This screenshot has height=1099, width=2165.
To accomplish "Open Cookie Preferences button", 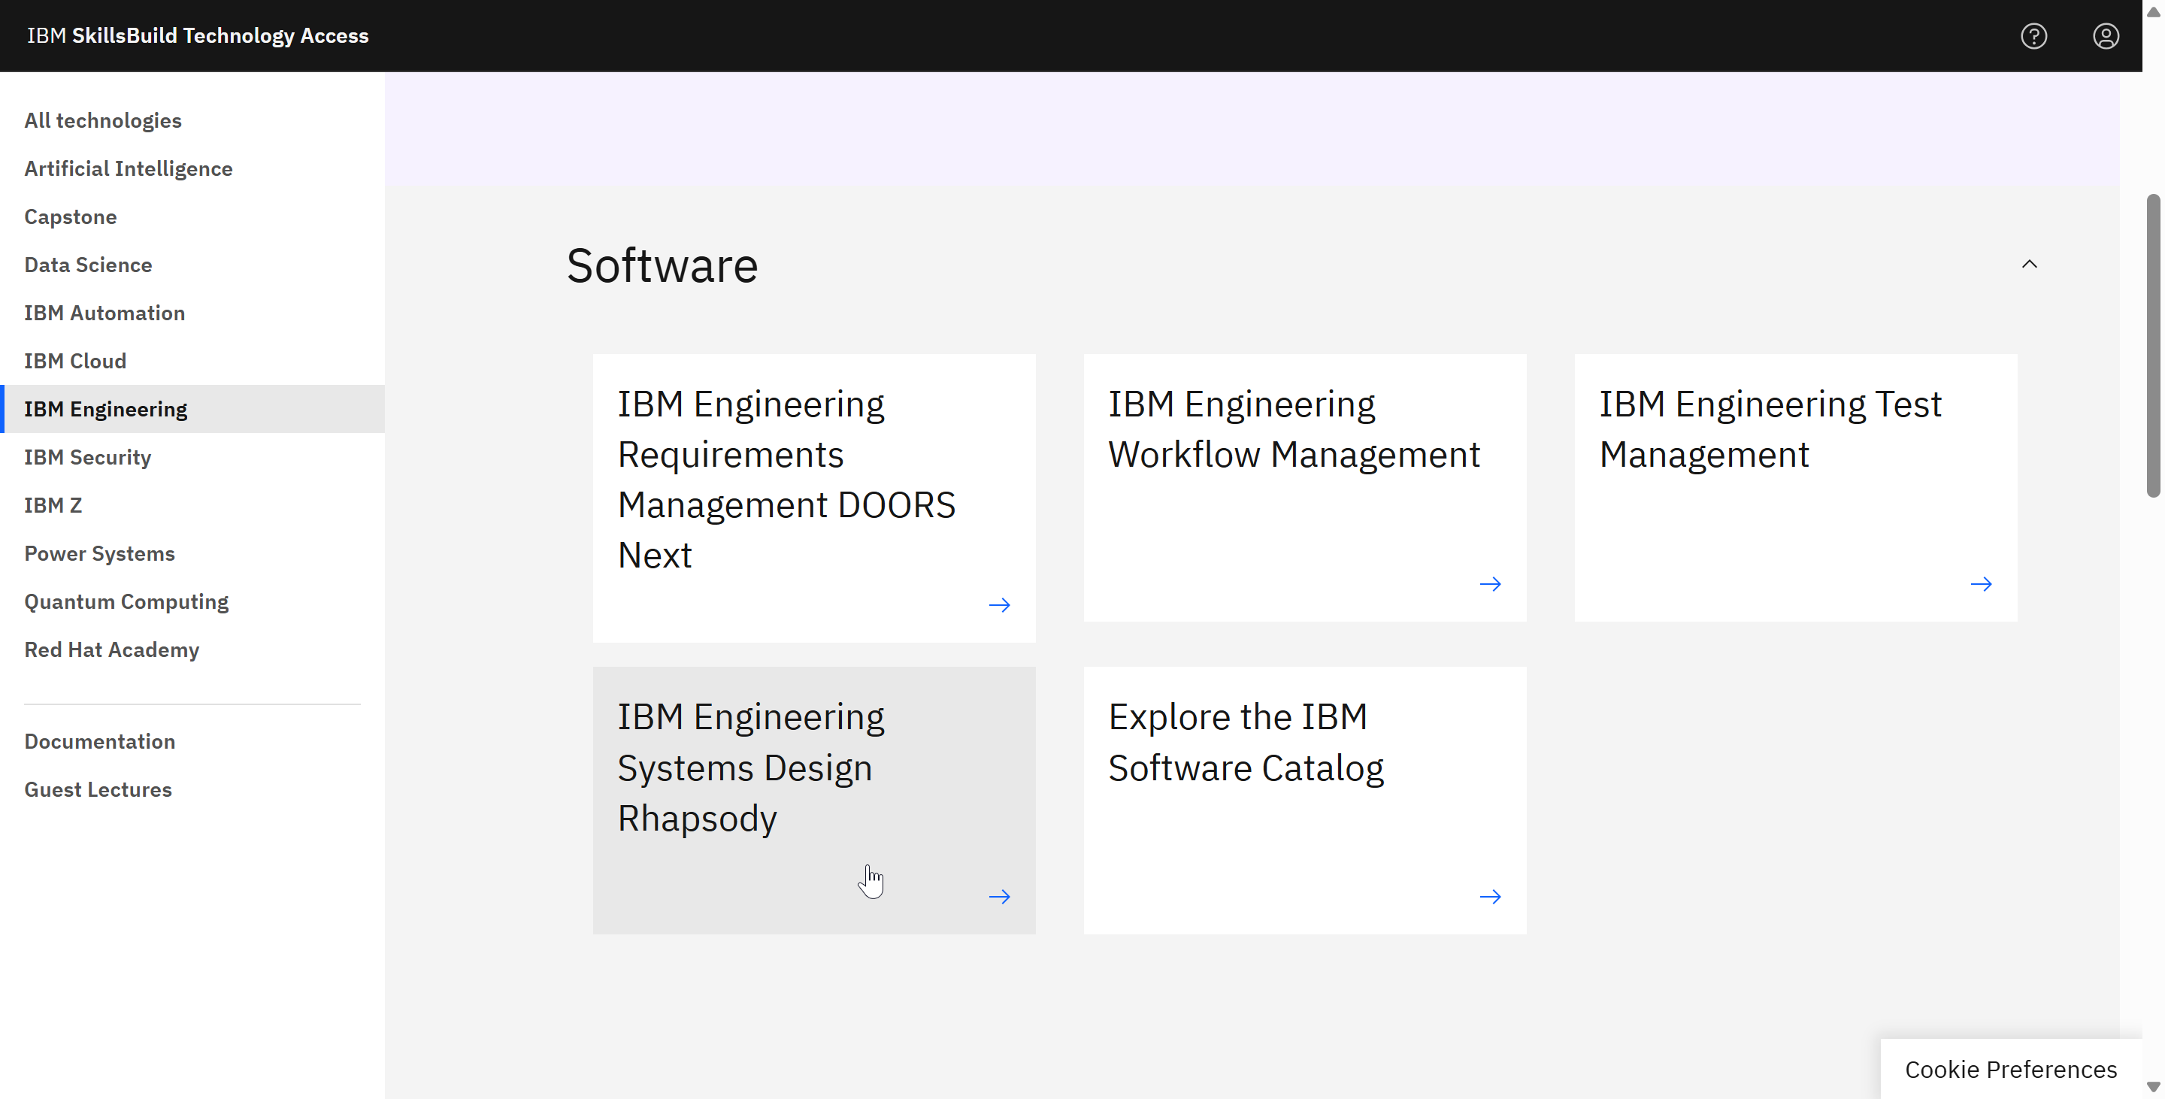I will click(2010, 1069).
